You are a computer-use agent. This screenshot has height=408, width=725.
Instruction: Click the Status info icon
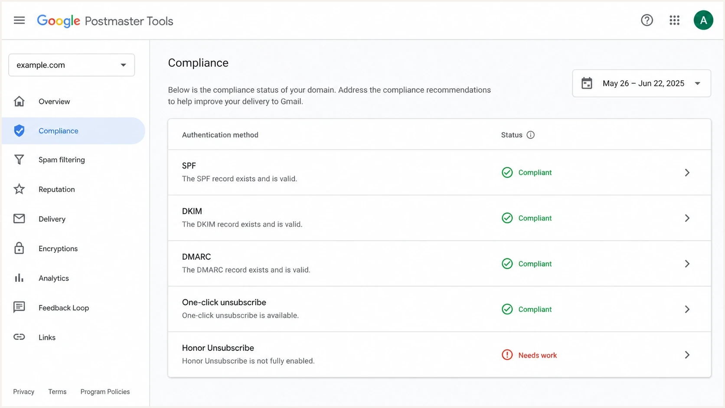pyautogui.click(x=530, y=135)
